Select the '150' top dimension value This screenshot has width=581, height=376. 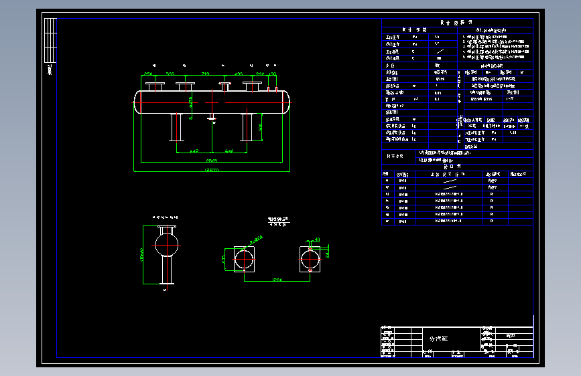pos(272,74)
